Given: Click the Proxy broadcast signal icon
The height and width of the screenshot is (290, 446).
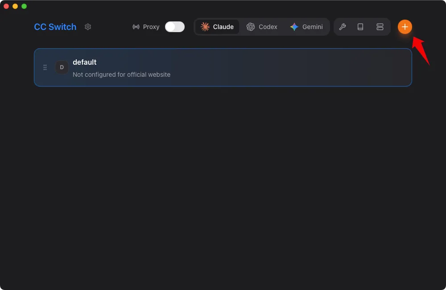Looking at the screenshot, I should click(x=136, y=27).
